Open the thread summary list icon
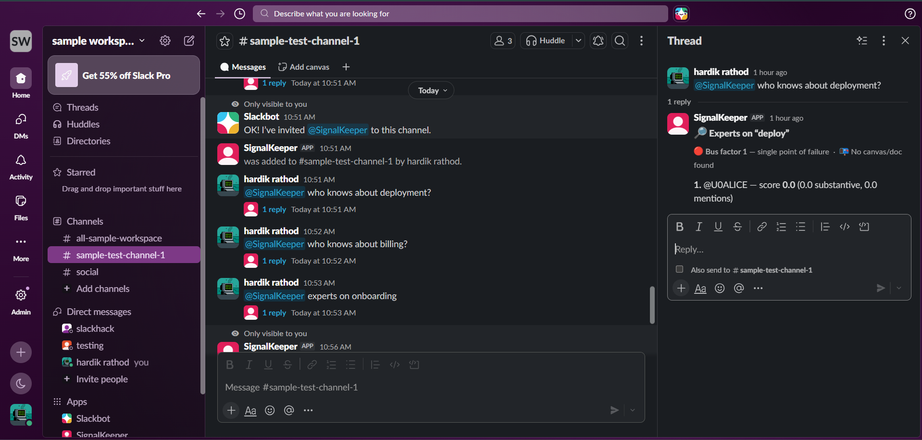The width and height of the screenshot is (922, 440). tap(862, 41)
